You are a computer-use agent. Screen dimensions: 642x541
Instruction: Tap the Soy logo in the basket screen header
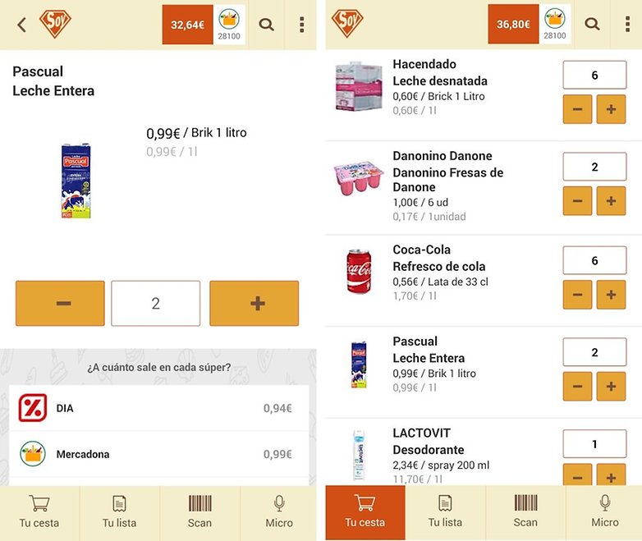pyautogui.click(x=346, y=23)
